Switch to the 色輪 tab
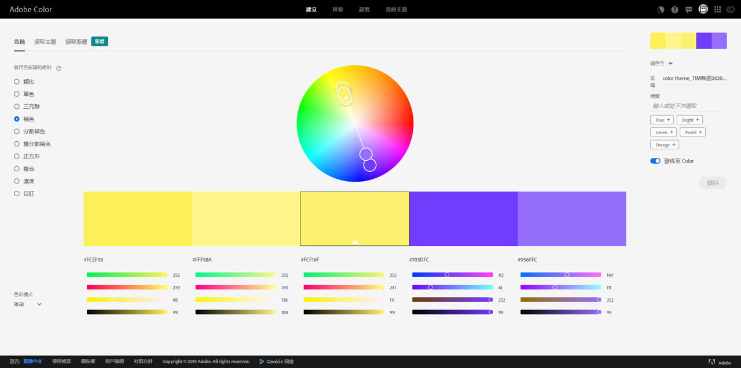The width and height of the screenshot is (741, 368). coord(20,42)
